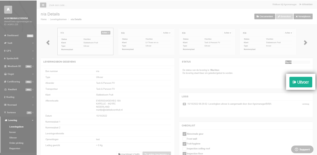Click the Documenten button

click(264, 17)
